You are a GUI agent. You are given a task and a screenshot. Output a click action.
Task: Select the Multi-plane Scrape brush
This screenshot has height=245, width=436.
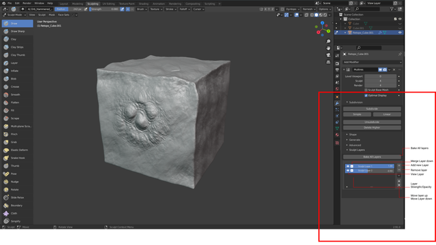pyautogui.click(x=17, y=127)
